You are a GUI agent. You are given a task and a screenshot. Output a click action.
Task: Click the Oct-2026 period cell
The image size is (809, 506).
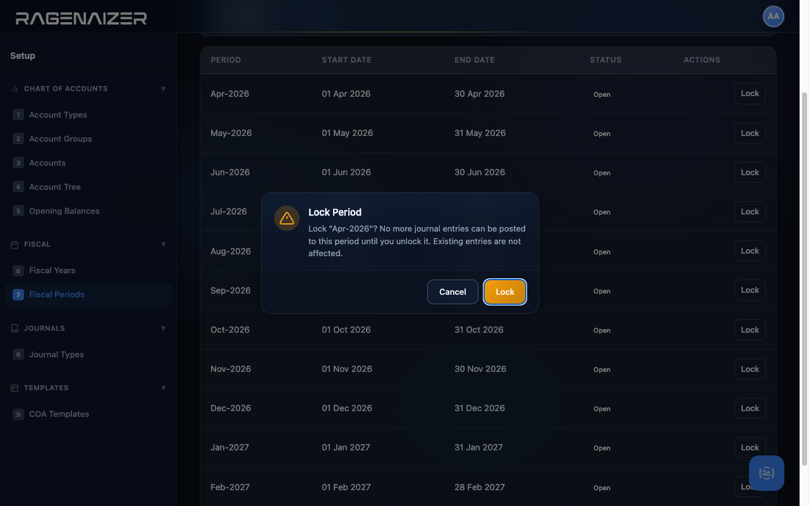pos(230,330)
